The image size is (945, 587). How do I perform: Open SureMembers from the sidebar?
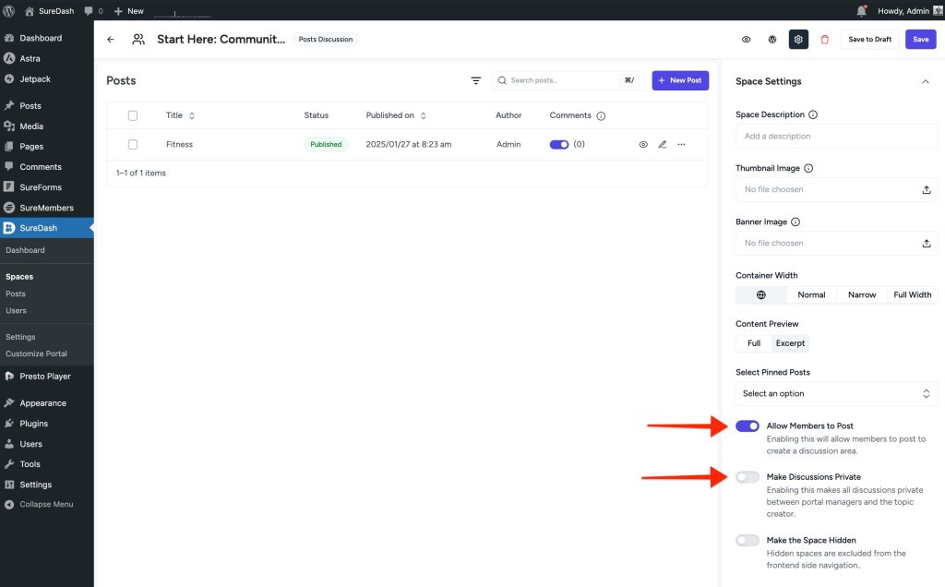pos(47,207)
